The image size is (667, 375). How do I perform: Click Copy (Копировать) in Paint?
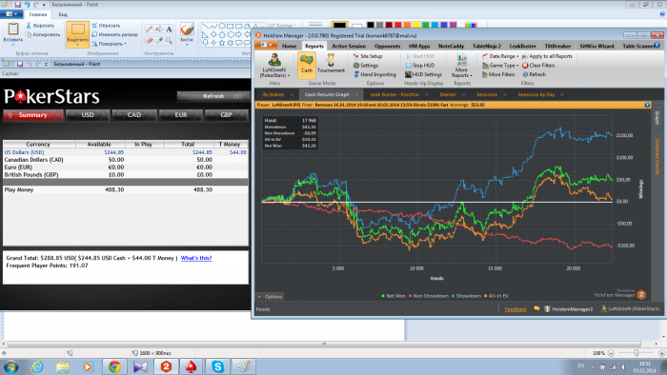43,34
